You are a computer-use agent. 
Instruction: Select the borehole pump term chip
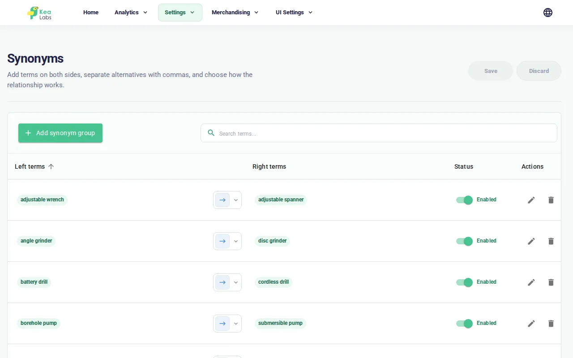38,323
